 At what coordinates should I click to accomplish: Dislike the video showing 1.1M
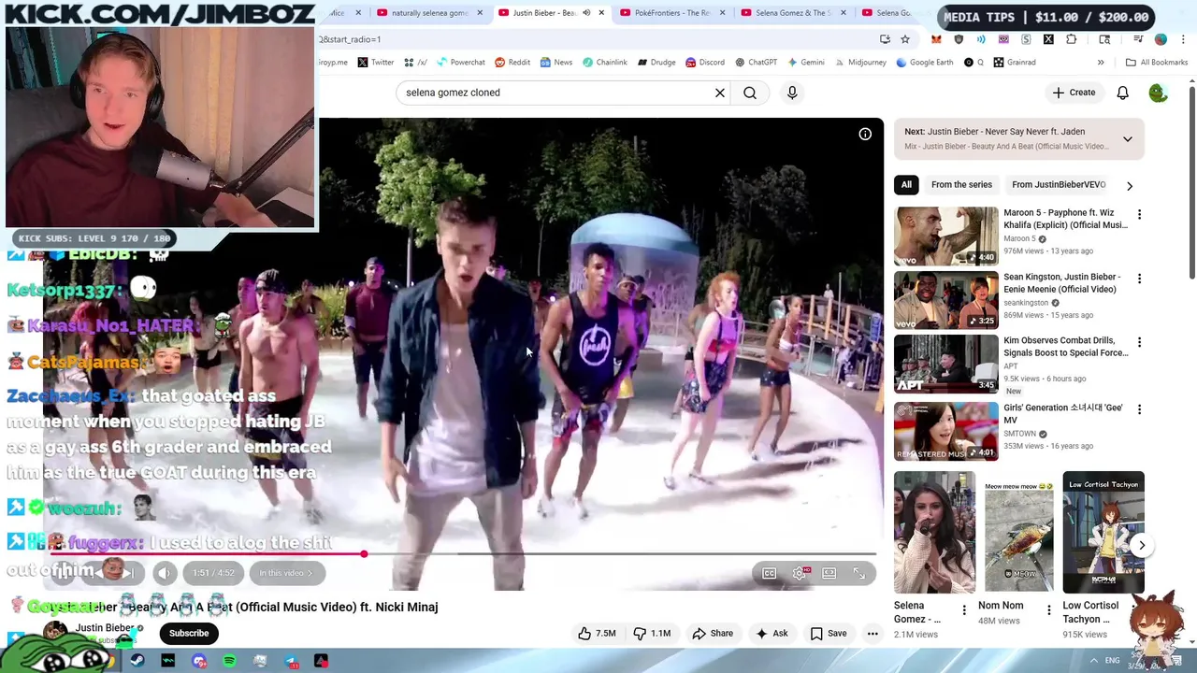tap(652, 634)
